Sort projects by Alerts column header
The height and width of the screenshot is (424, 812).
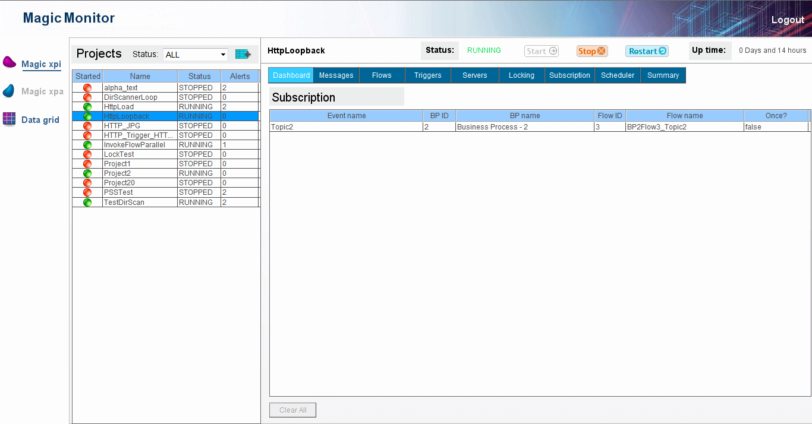pyautogui.click(x=240, y=76)
